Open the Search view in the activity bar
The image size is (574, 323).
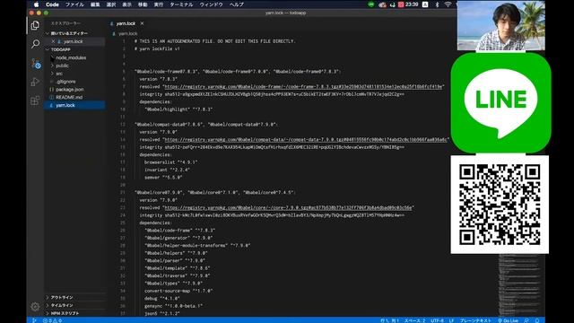point(35,44)
